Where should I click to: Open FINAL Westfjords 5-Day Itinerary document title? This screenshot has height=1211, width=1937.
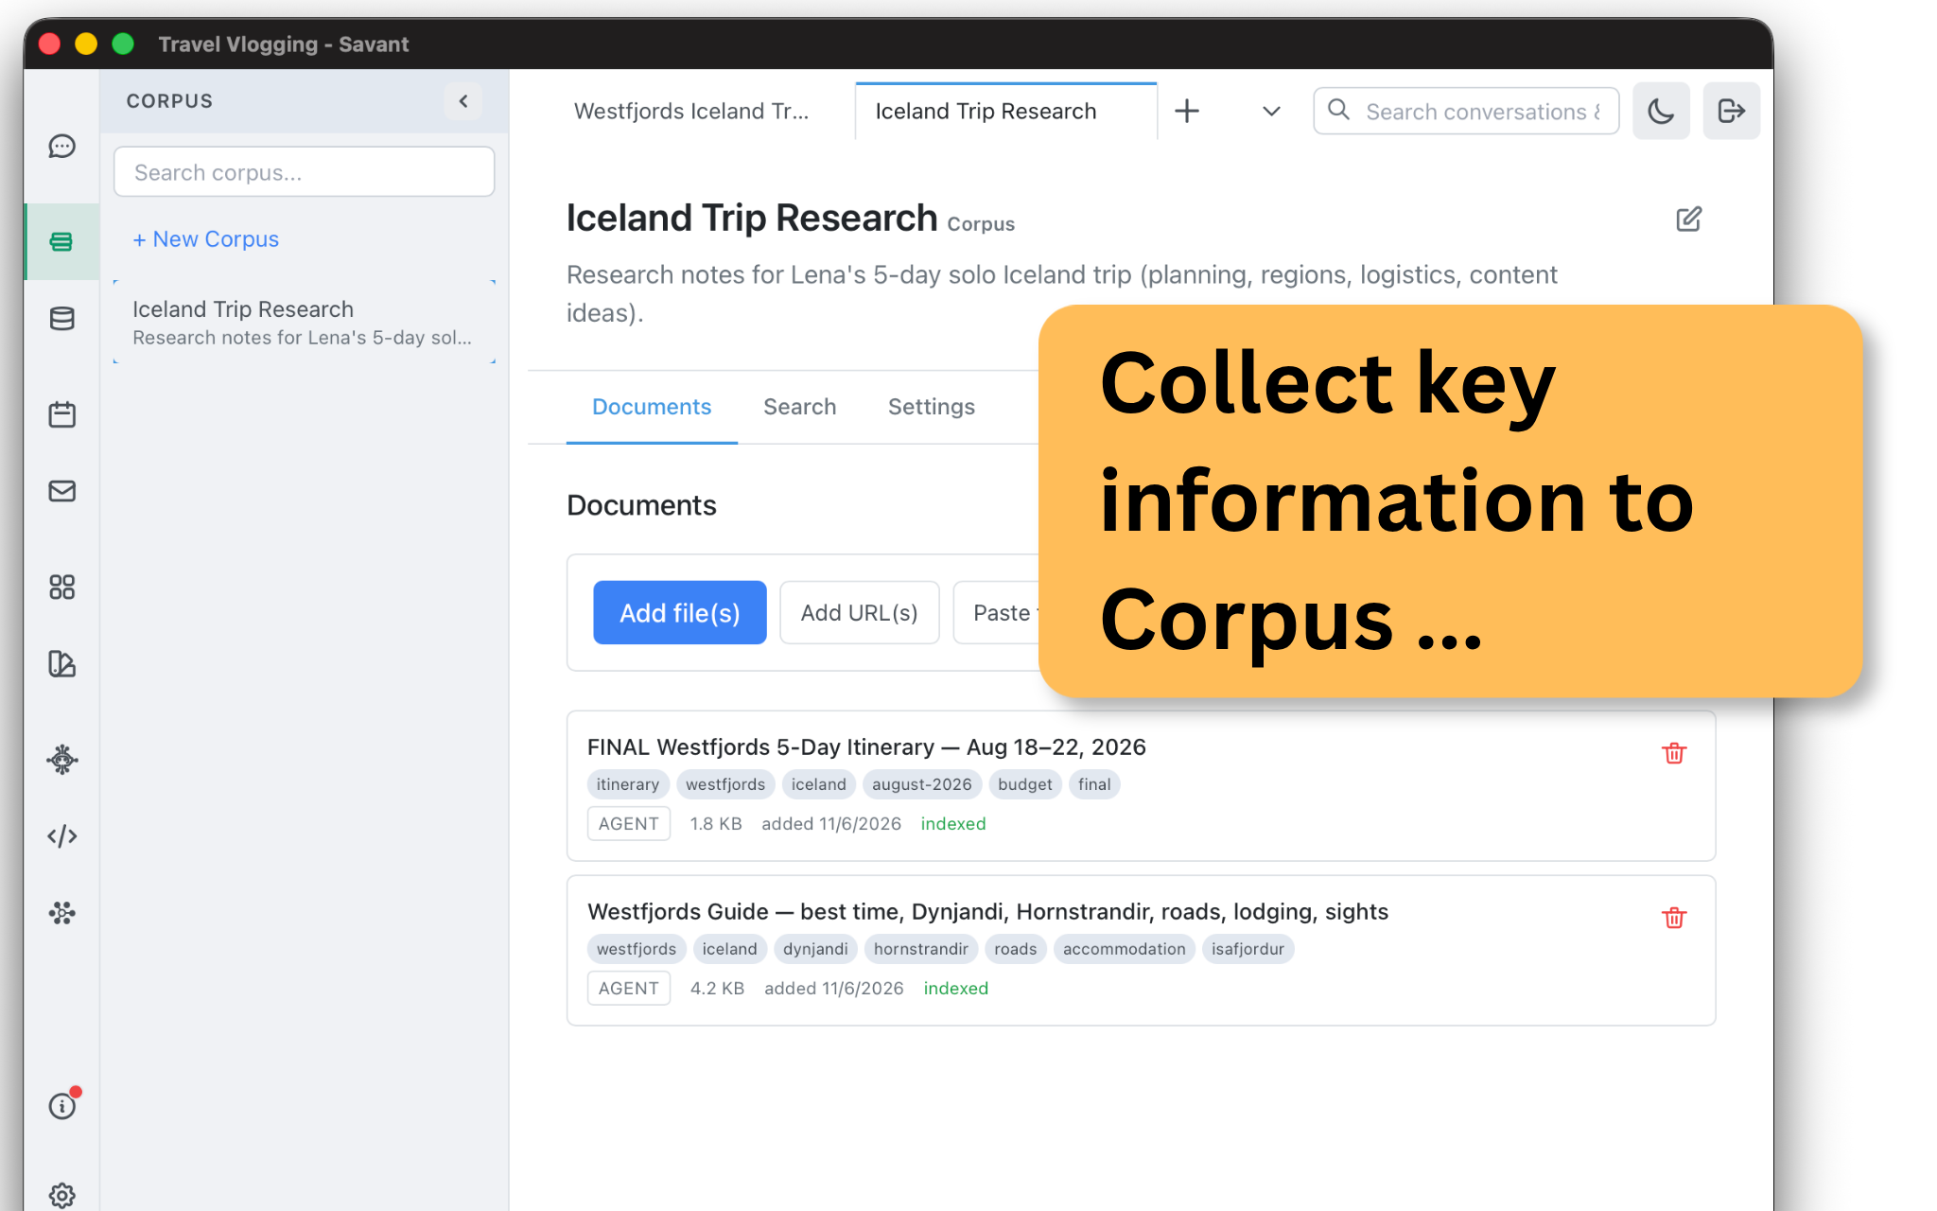(x=866, y=747)
